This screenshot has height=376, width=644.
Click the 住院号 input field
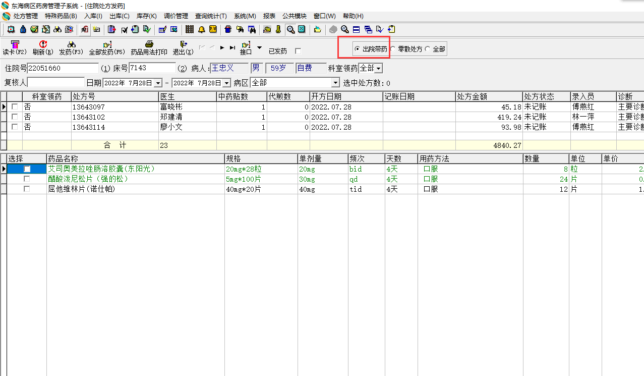63,68
